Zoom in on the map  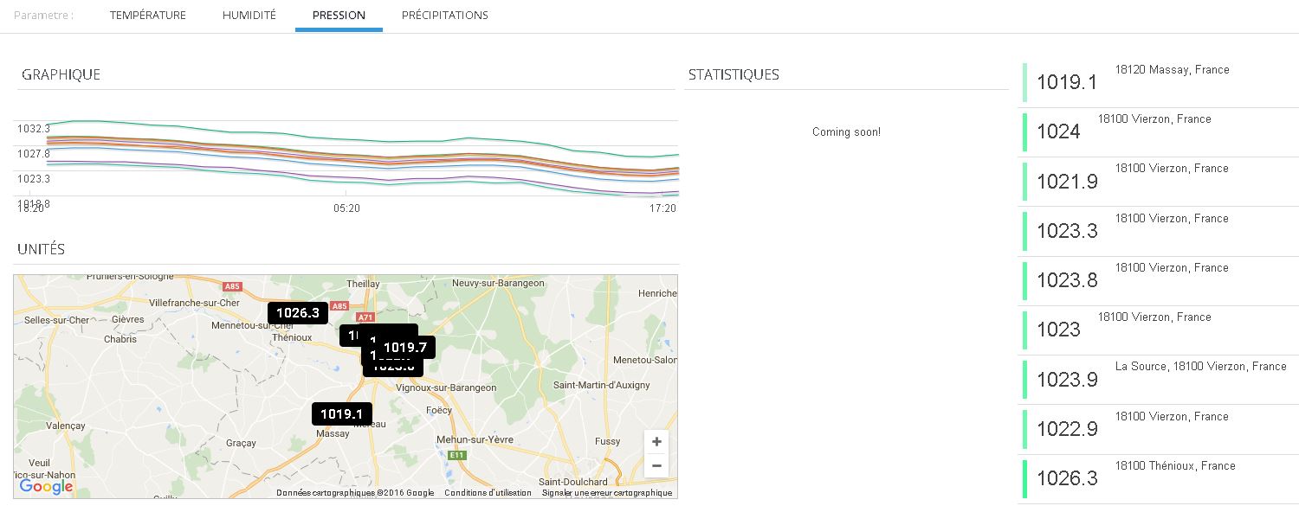[656, 442]
